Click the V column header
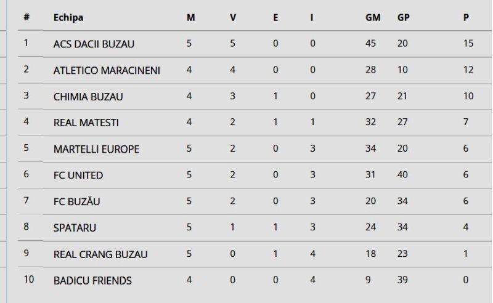 point(233,17)
